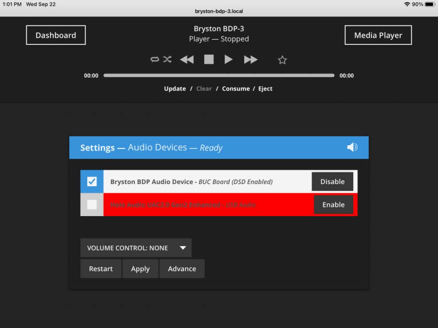Click the Settings header label
The height and width of the screenshot is (328, 438).
pos(98,147)
